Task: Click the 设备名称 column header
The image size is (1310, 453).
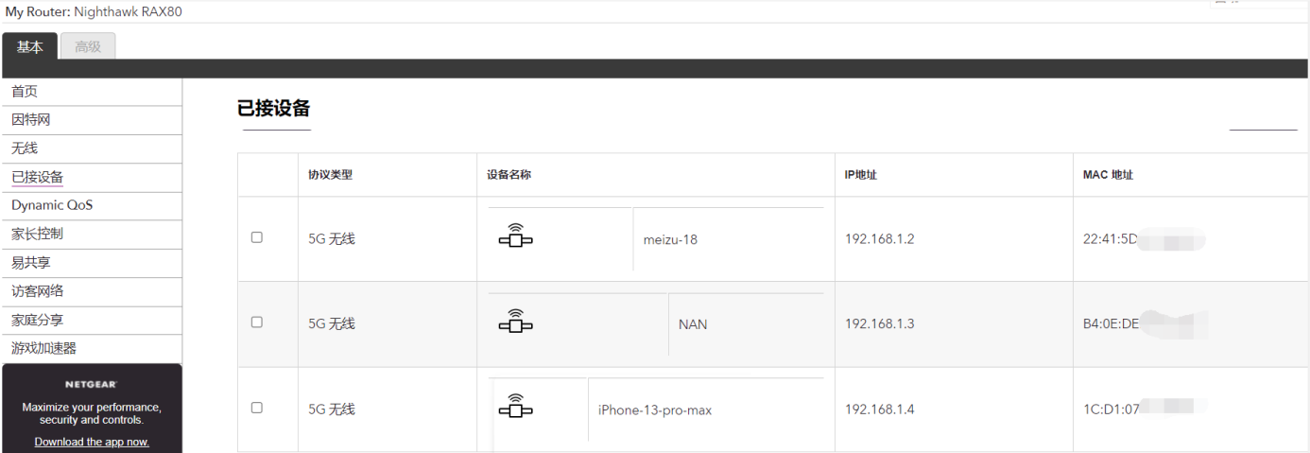Action: (509, 175)
